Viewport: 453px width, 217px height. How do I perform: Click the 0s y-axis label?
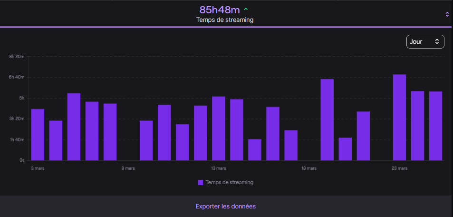coord(22,160)
